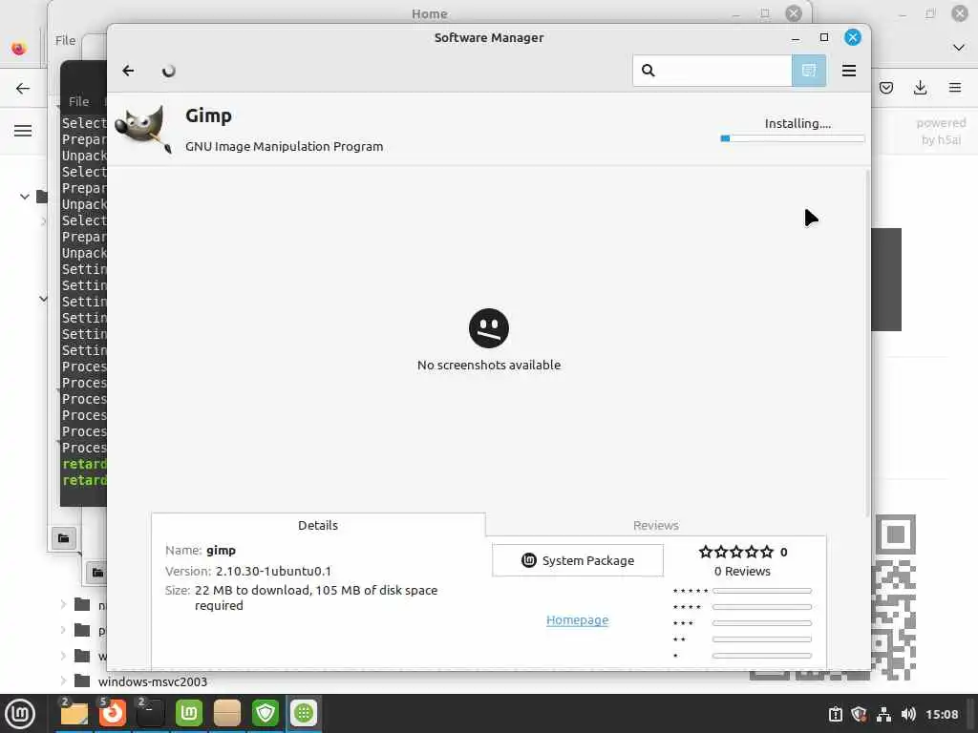This screenshot has width=978, height=733.
Task: Open the volume tray icon
Action: (908, 714)
